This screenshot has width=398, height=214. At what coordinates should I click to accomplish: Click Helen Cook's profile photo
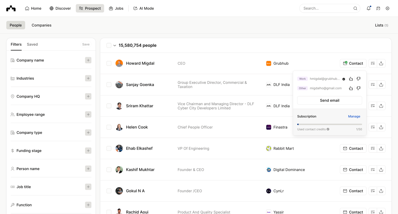(x=119, y=127)
